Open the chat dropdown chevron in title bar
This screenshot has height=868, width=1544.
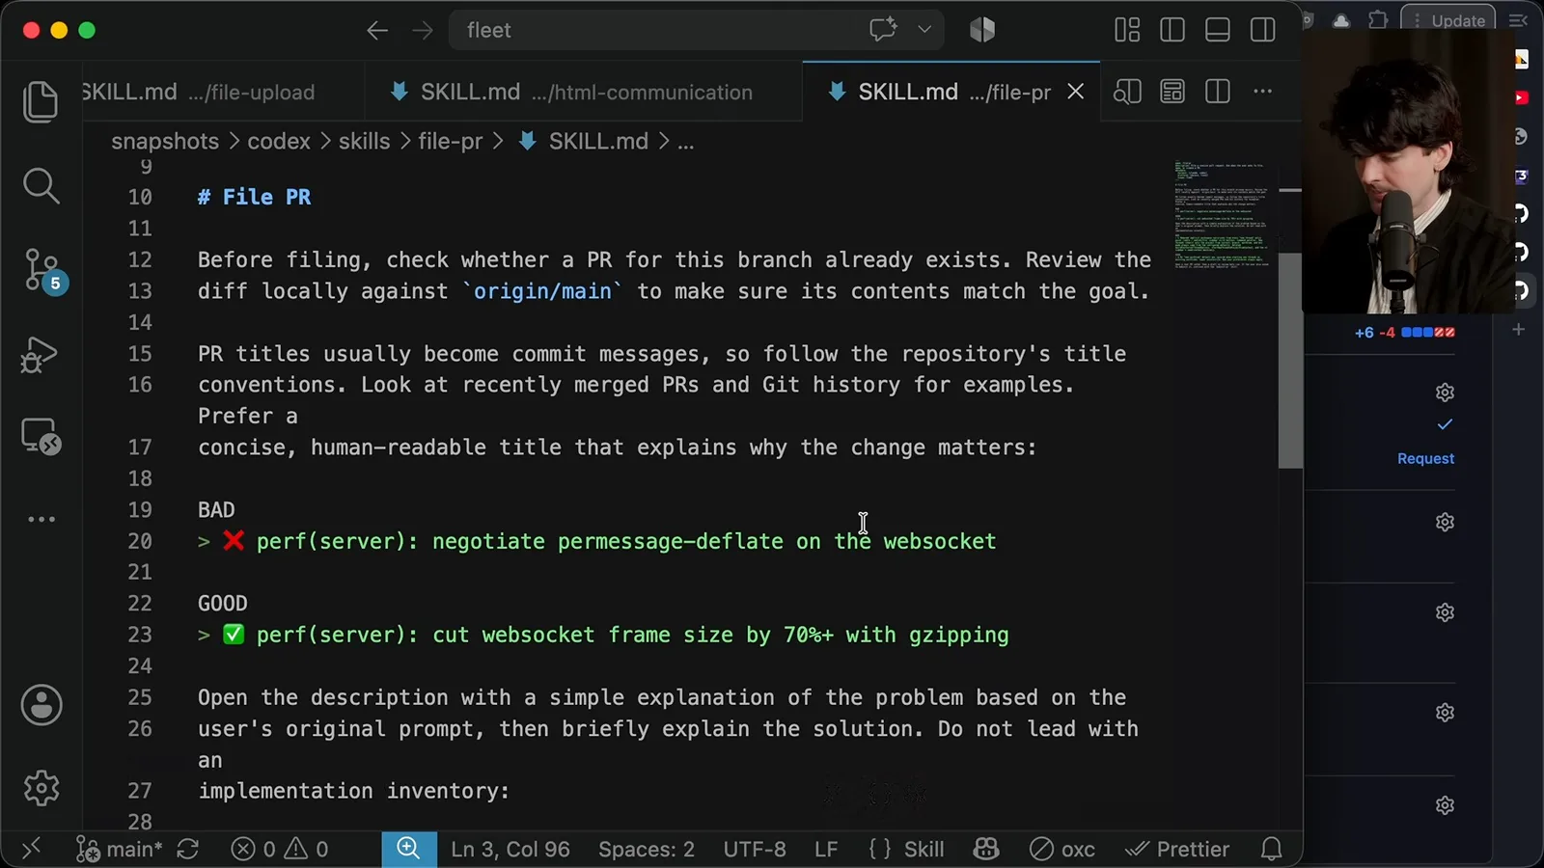[924, 30]
